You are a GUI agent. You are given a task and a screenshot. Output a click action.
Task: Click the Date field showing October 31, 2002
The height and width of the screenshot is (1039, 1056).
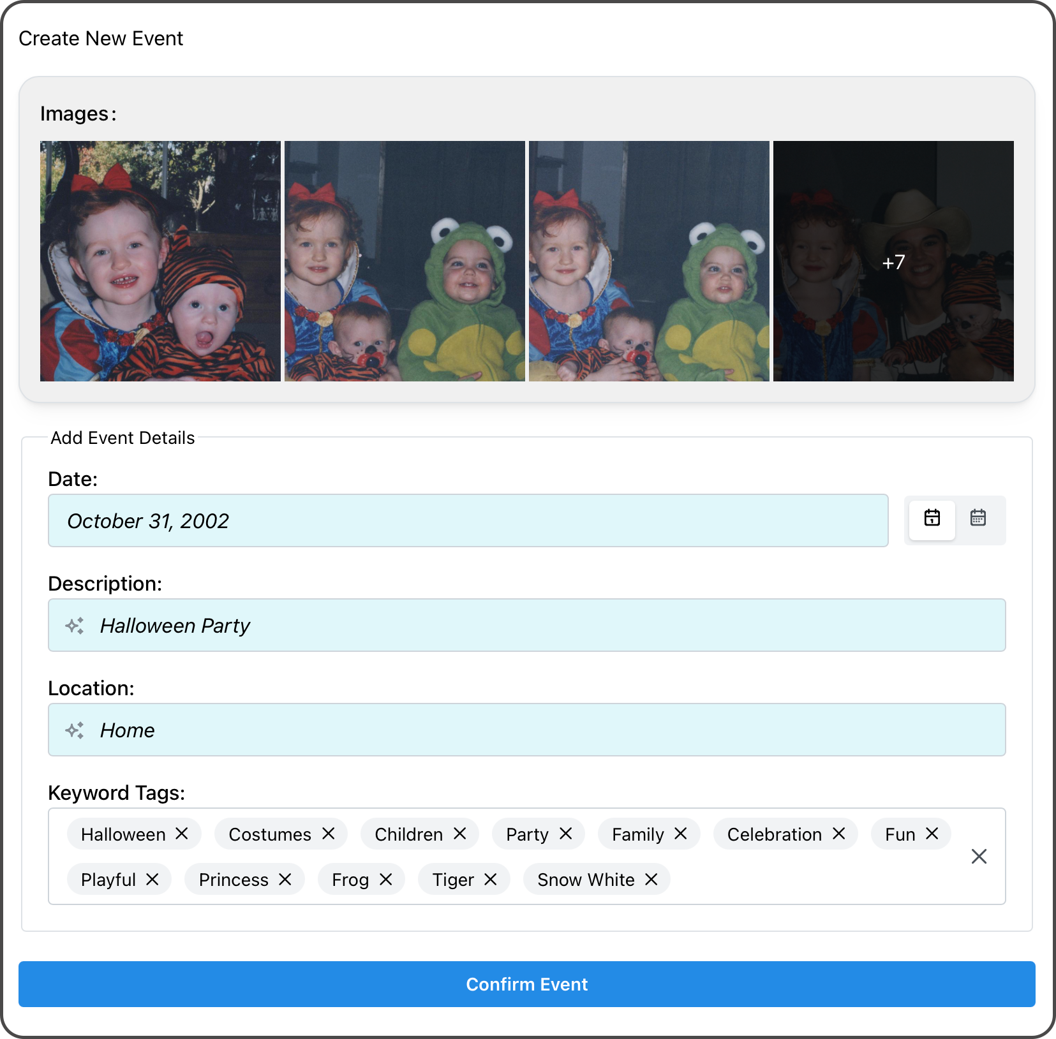[468, 521]
